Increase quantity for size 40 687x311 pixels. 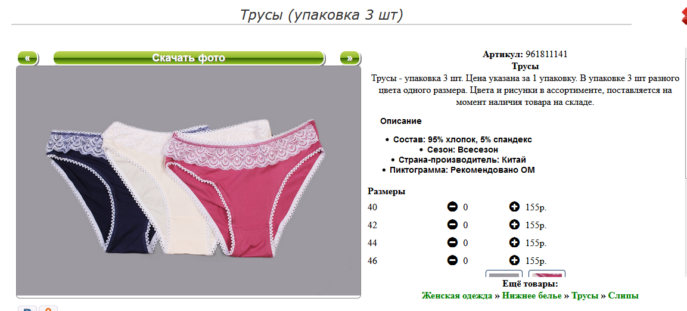514,207
